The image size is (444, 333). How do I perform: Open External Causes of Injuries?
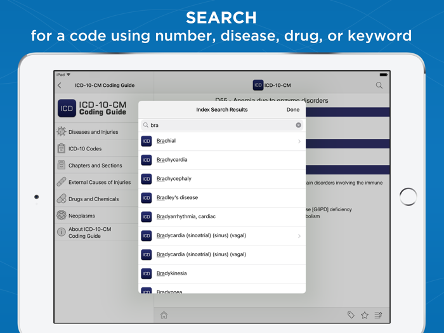pos(96,182)
